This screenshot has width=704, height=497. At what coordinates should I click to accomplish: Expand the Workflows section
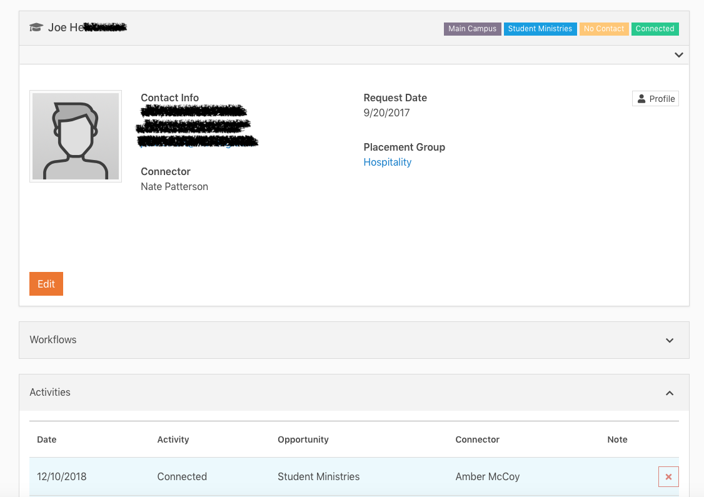coord(669,340)
